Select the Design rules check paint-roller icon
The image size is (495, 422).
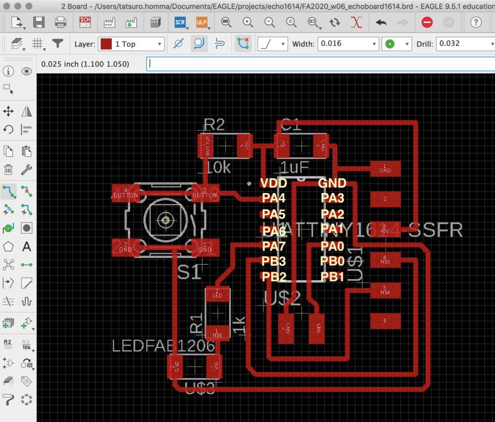[8, 399]
